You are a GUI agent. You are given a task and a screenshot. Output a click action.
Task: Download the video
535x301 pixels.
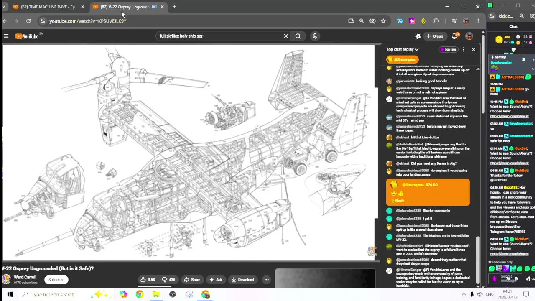tap(242, 280)
